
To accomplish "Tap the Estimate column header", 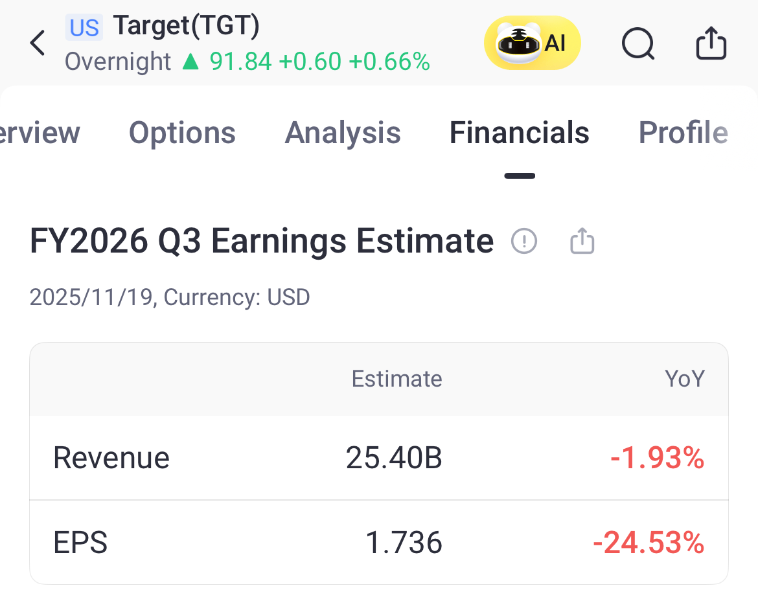I will point(396,379).
